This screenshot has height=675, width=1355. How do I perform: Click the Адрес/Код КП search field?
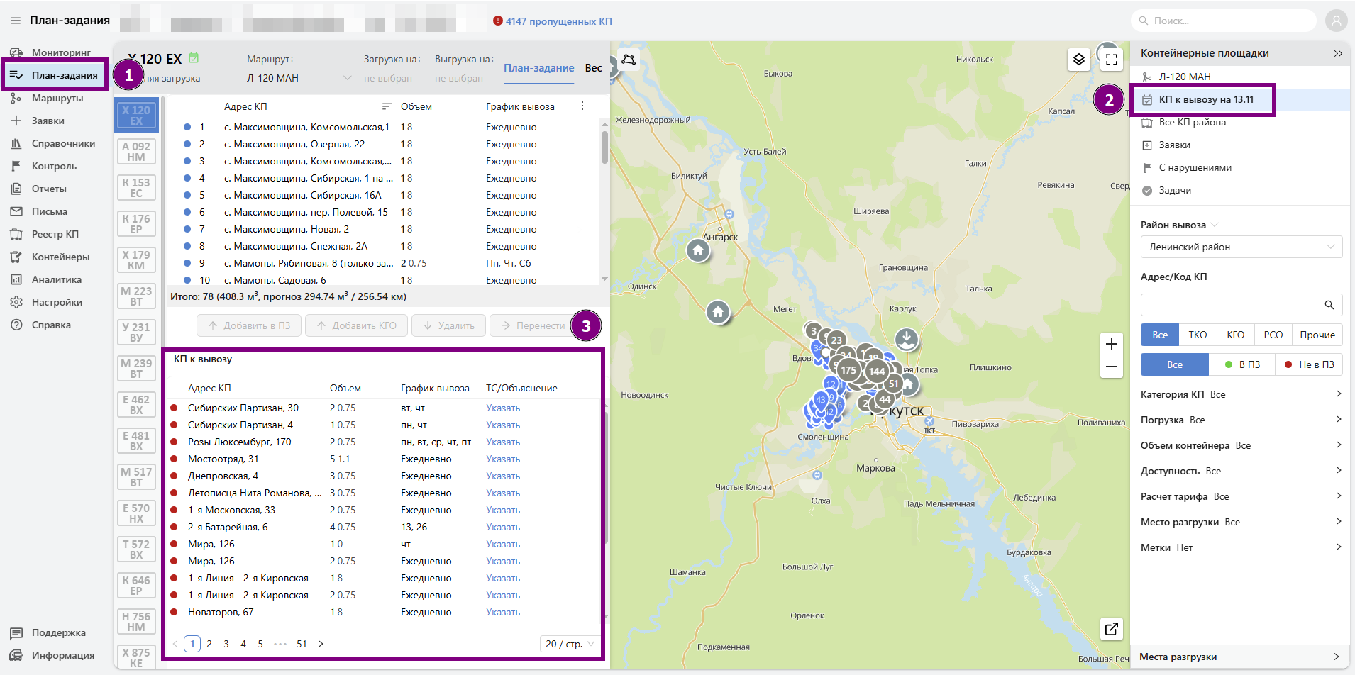coord(1231,305)
